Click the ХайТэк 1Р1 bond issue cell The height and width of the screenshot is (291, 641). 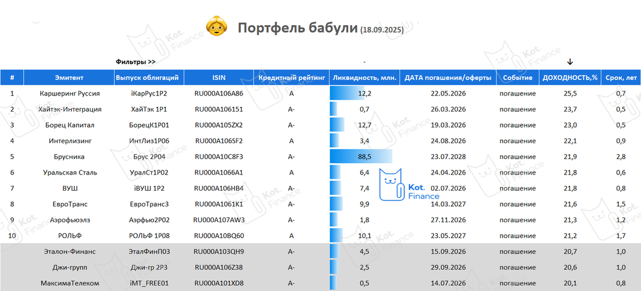(149, 109)
